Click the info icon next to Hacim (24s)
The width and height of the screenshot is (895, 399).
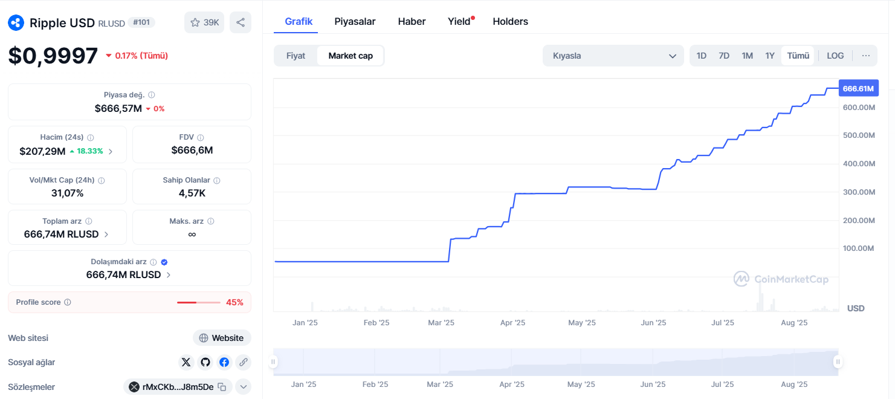(91, 138)
